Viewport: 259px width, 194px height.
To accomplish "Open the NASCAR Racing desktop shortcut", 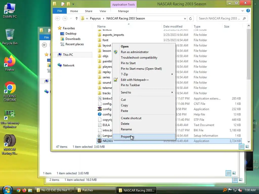I will tap(10, 144).
